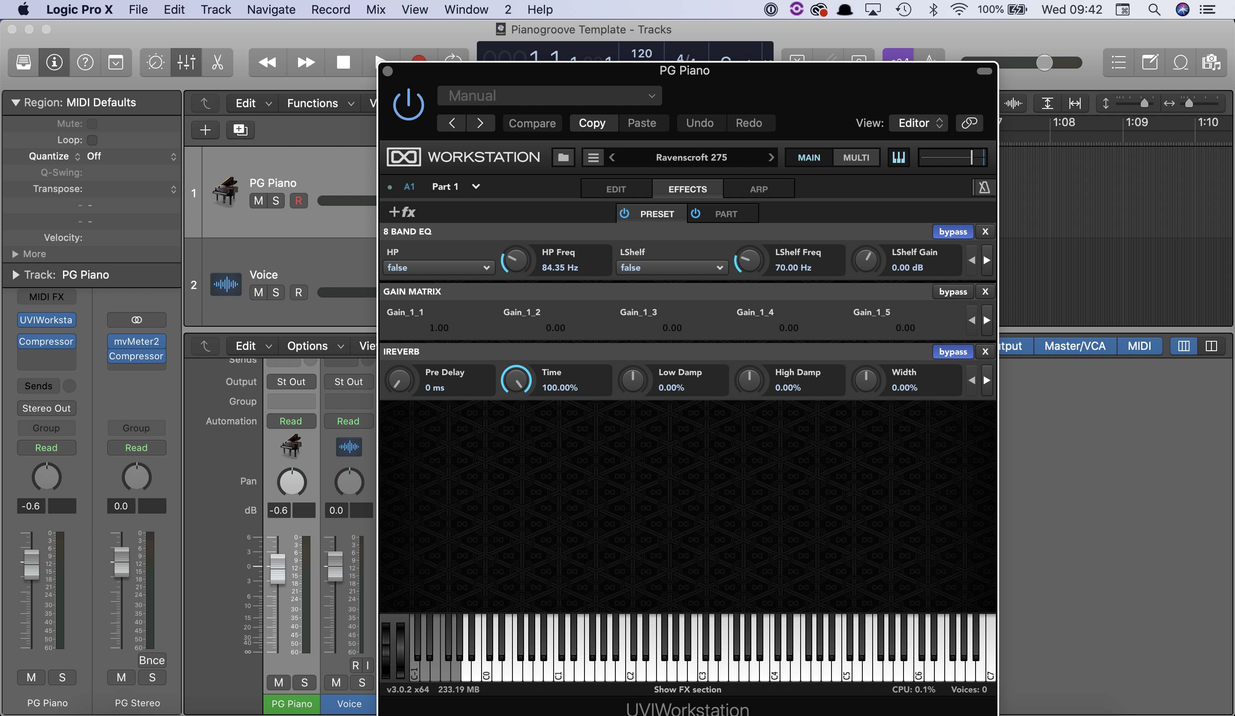
Task: Click the Bnce button on PG Stereo
Action: point(151,660)
